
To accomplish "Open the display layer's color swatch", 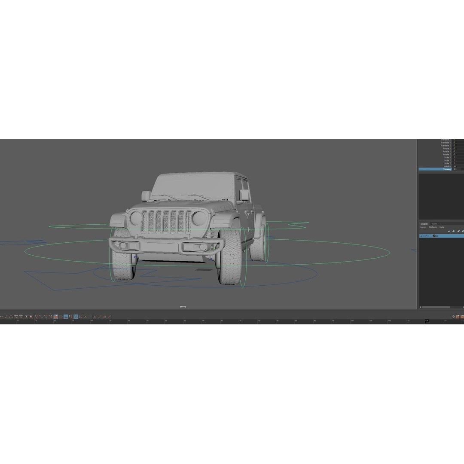I will tap(434, 236).
